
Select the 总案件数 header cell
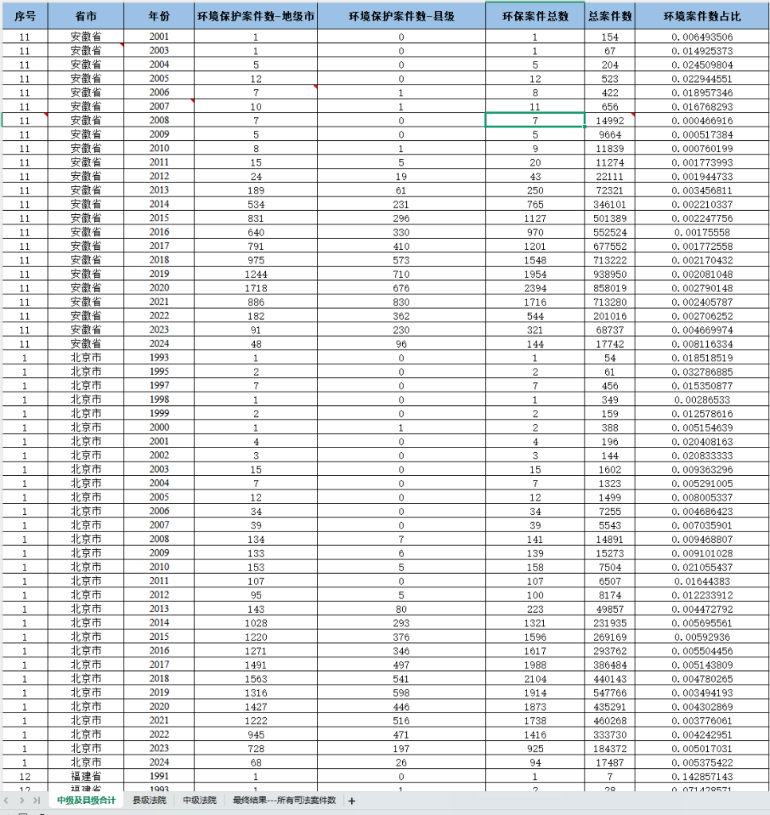pyautogui.click(x=610, y=16)
